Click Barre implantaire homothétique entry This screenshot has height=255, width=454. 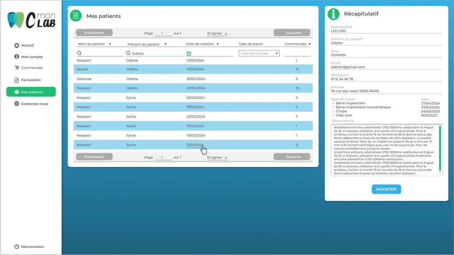pyautogui.click(x=363, y=107)
